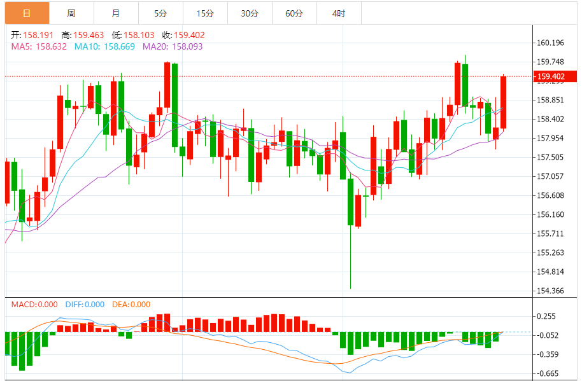Click the 157.057 axis label
The height and width of the screenshot is (381, 582).
[x=550, y=176]
